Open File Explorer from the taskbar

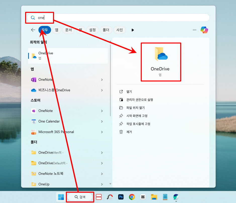coord(154,197)
